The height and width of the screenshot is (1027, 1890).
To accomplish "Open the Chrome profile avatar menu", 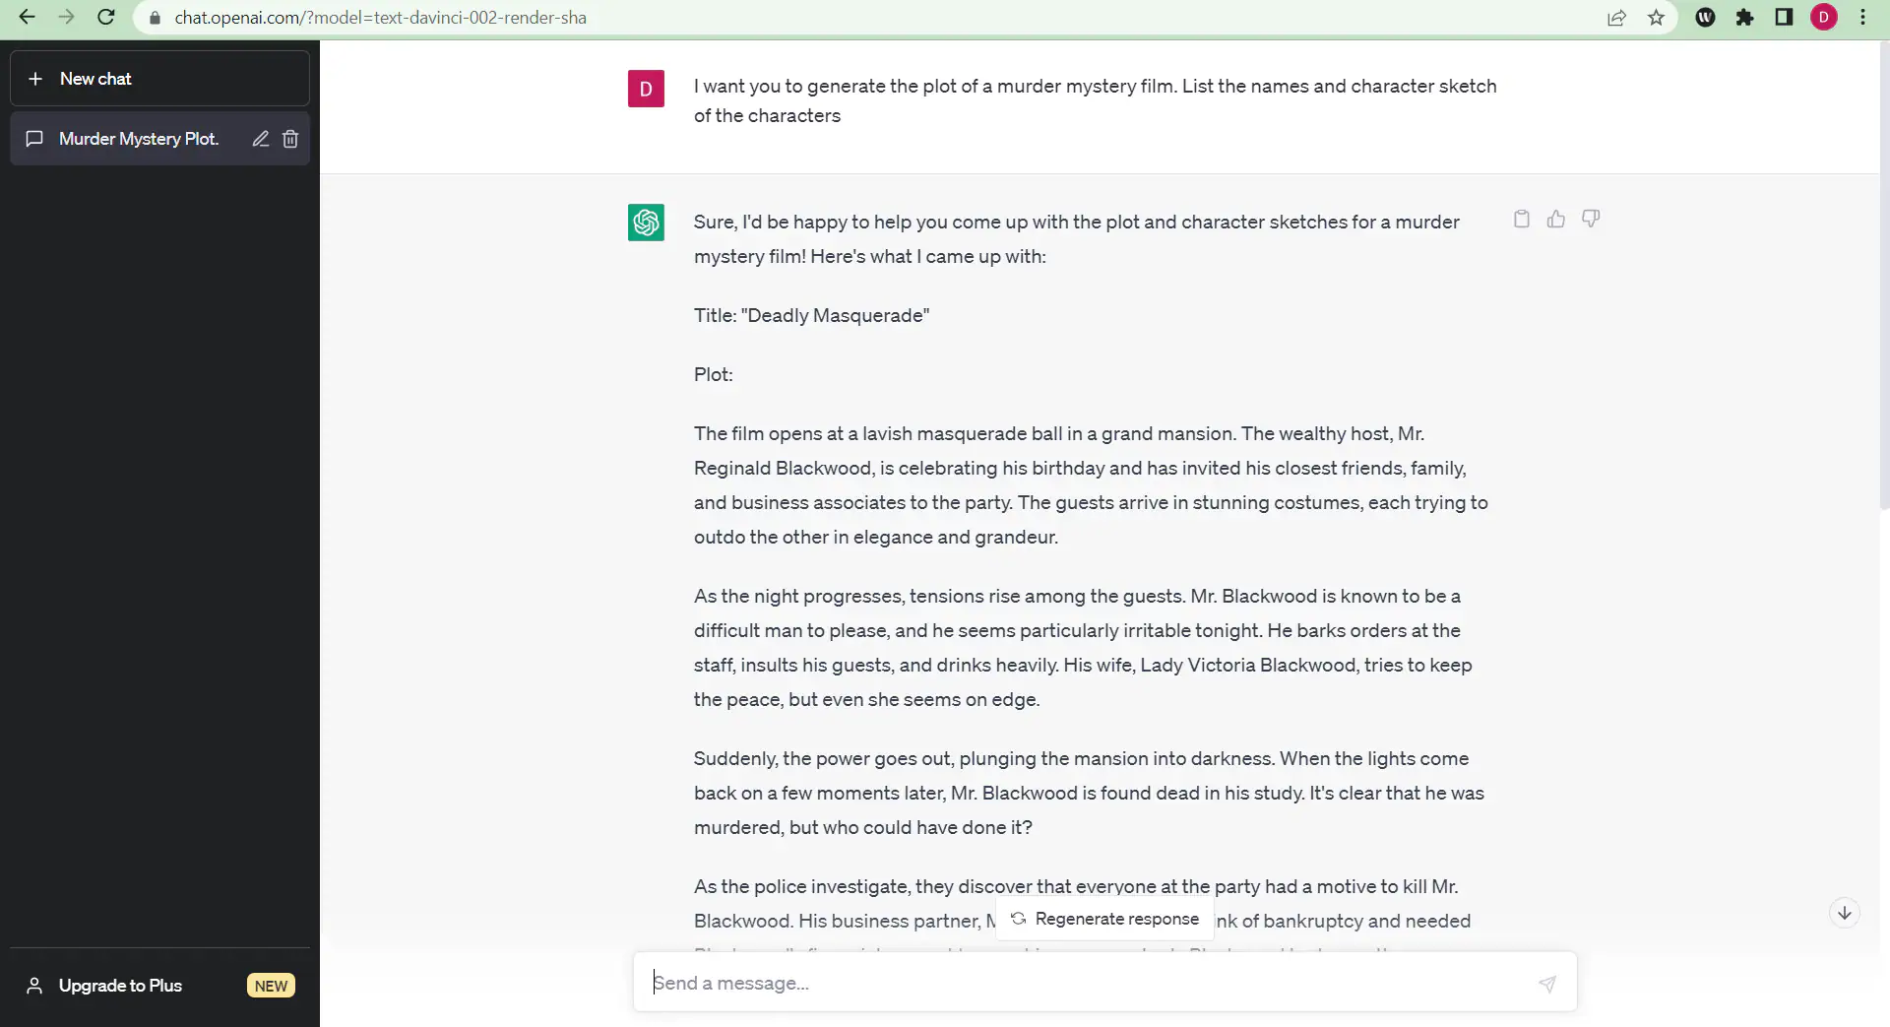I will (1823, 18).
